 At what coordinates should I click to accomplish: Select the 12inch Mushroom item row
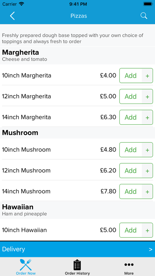77,171
